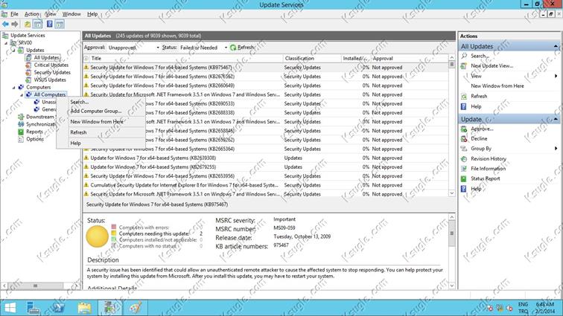Screen dimensions: 563x316
Task: Select the Internet Explorer 8 cumulative update row
Action: tap(266, 185)
